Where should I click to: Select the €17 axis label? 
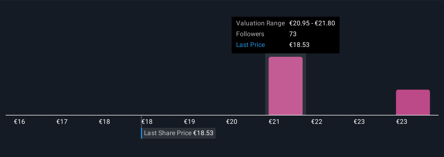pyautogui.click(x=62, y=122)
